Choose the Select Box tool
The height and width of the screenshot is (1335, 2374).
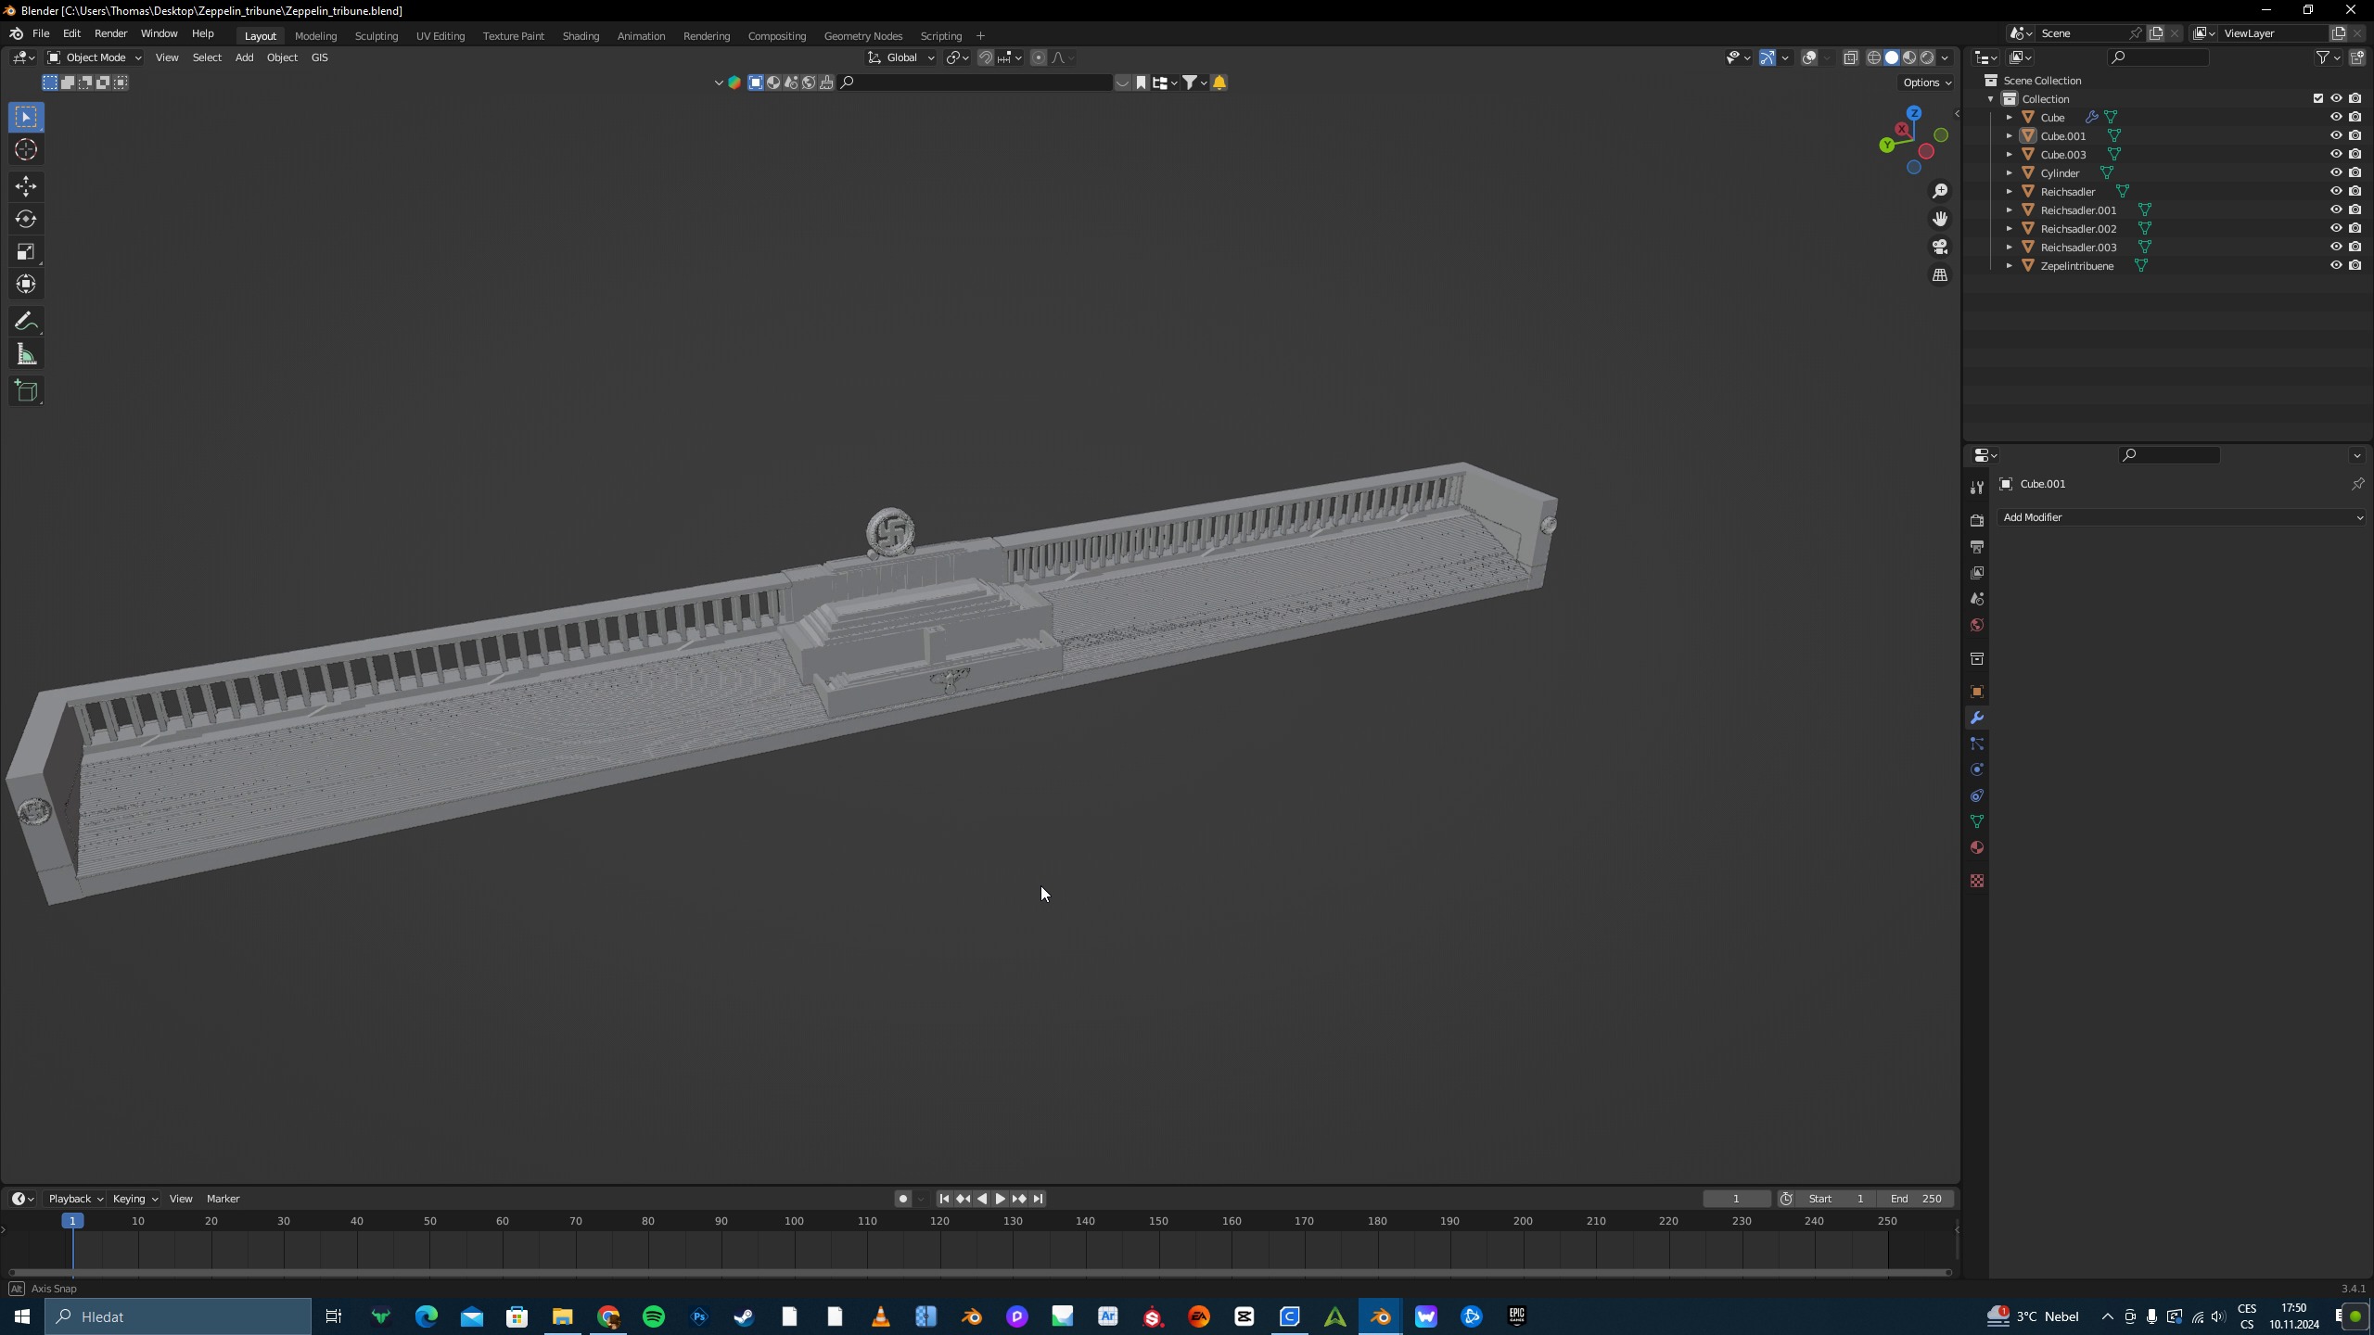tap(26, 117)
